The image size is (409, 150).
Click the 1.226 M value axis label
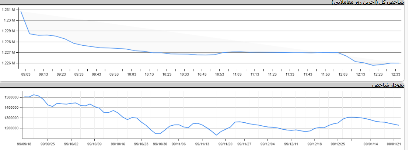(8, 63)
